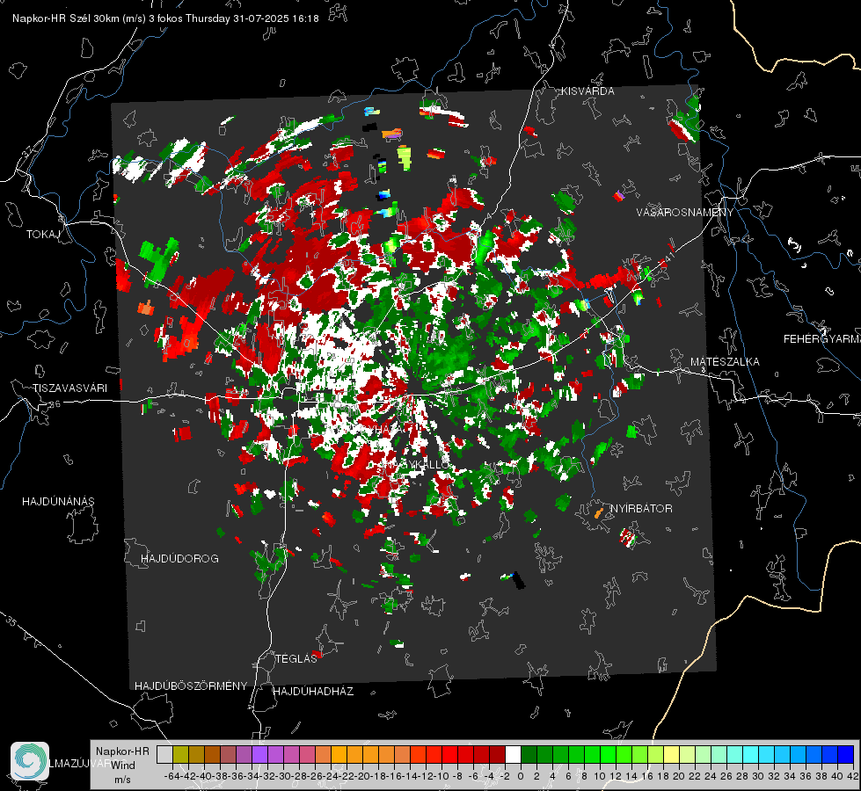Click the gray first swatch in the wind legend

(x=164, y=754)
